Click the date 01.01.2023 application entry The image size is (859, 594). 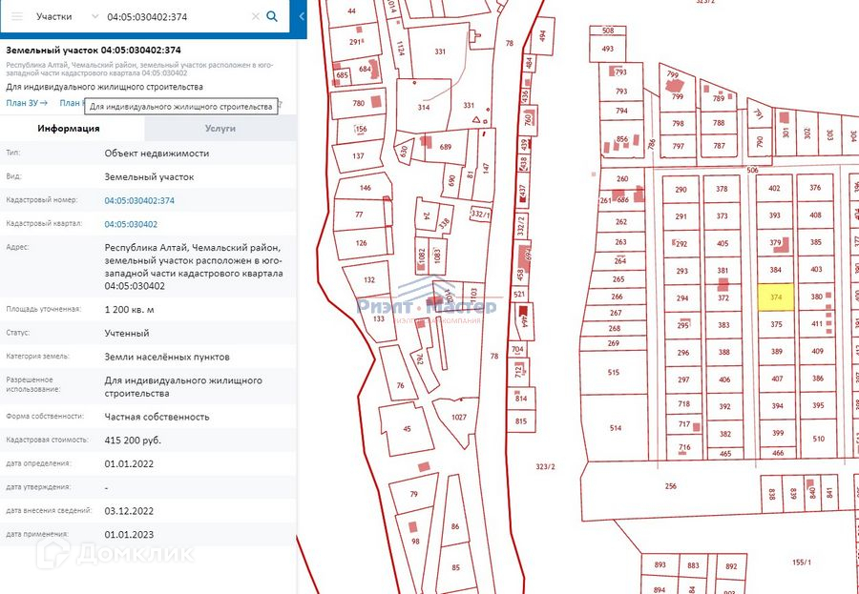coord(129,535)
